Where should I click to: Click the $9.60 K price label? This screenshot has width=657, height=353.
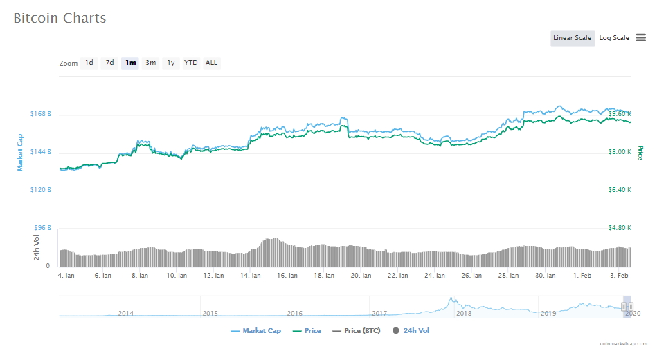(x=620, y=114)
